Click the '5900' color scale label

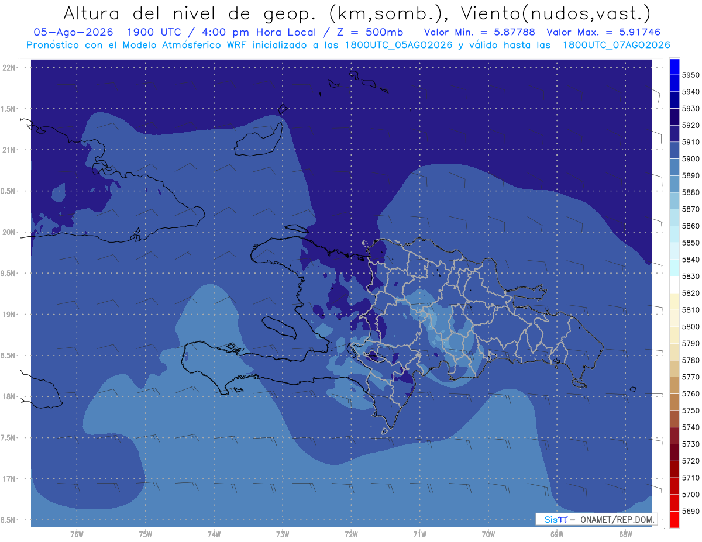[x=690, y=159]
